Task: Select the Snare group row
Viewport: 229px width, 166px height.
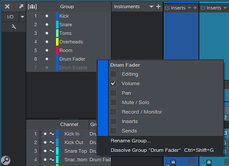Action: click(x=68, y=25)
